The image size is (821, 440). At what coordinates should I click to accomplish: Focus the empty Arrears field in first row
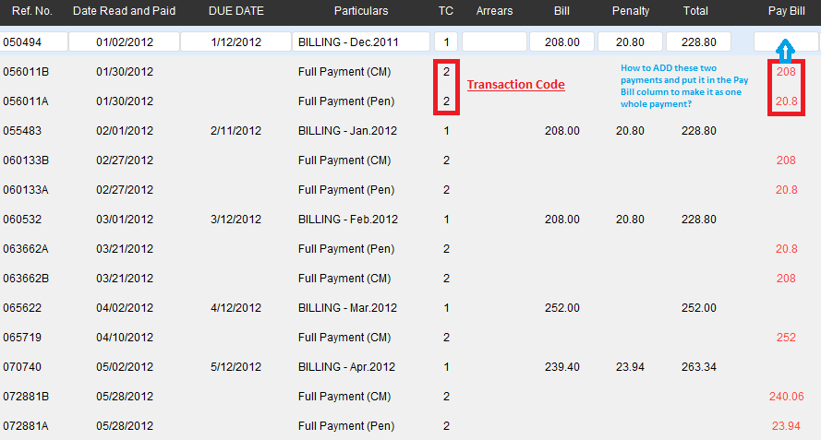click(x=494, y=42)
